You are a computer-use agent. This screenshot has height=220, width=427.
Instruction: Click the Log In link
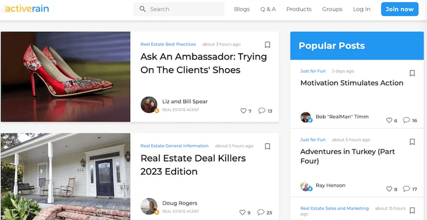pyautogui.click(x=362, y=9)
